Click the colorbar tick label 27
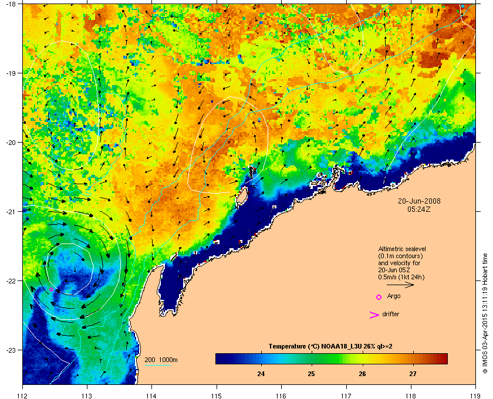Screen dimensions: 493x399 413,374
